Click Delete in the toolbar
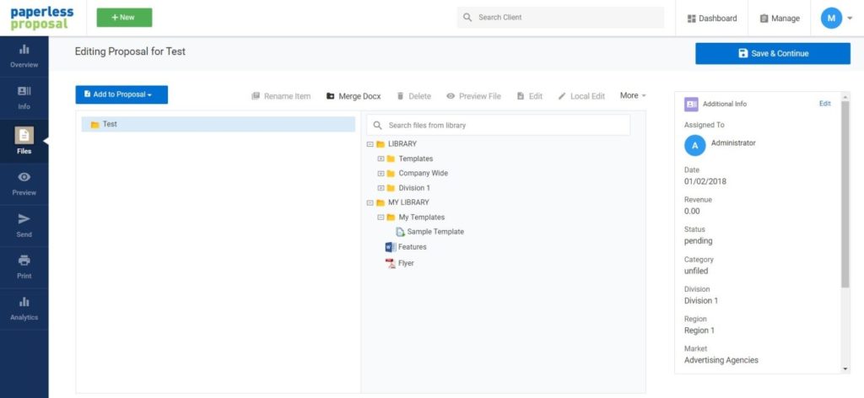Image resolution: width=864 pixels, height=398 pixels. click(x=413, y=96)
